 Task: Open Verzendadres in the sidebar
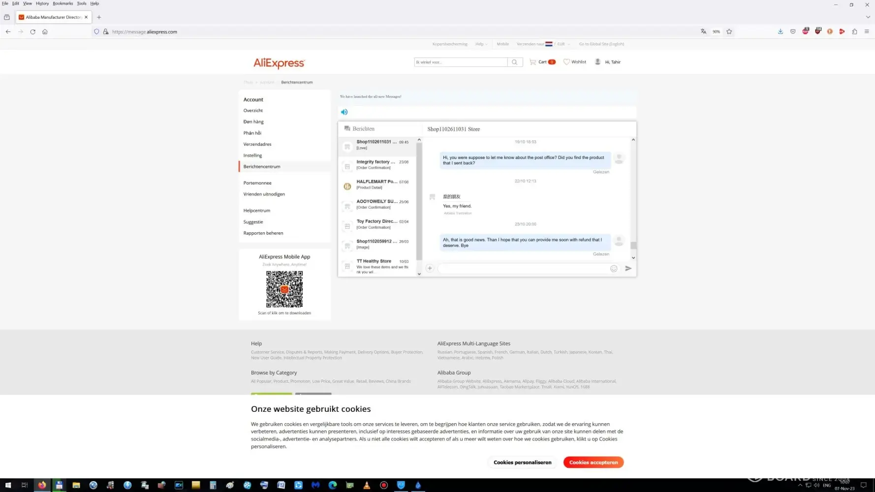click(x=257, y=144)
